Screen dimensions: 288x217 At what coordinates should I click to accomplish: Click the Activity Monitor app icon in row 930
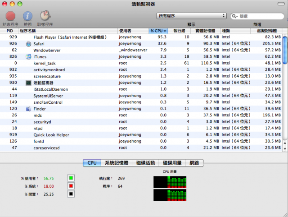pos(28,83)
